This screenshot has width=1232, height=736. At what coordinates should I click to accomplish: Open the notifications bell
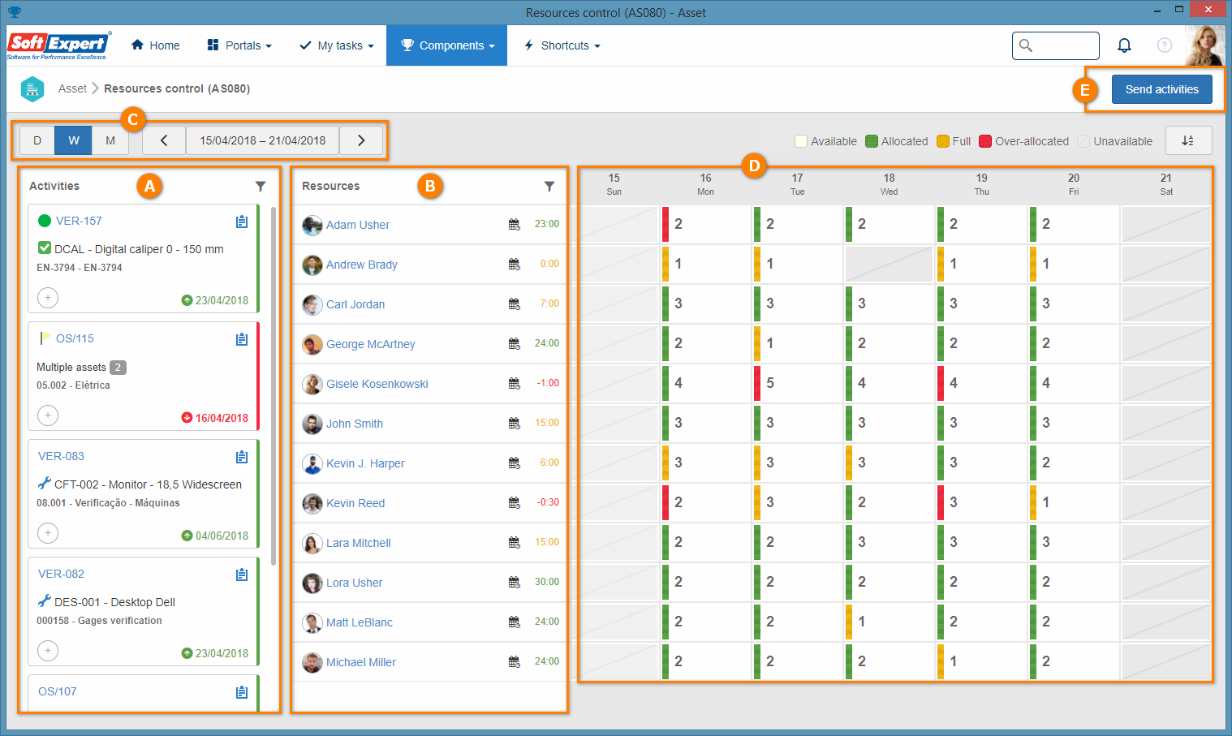[x=1124, y=45]
